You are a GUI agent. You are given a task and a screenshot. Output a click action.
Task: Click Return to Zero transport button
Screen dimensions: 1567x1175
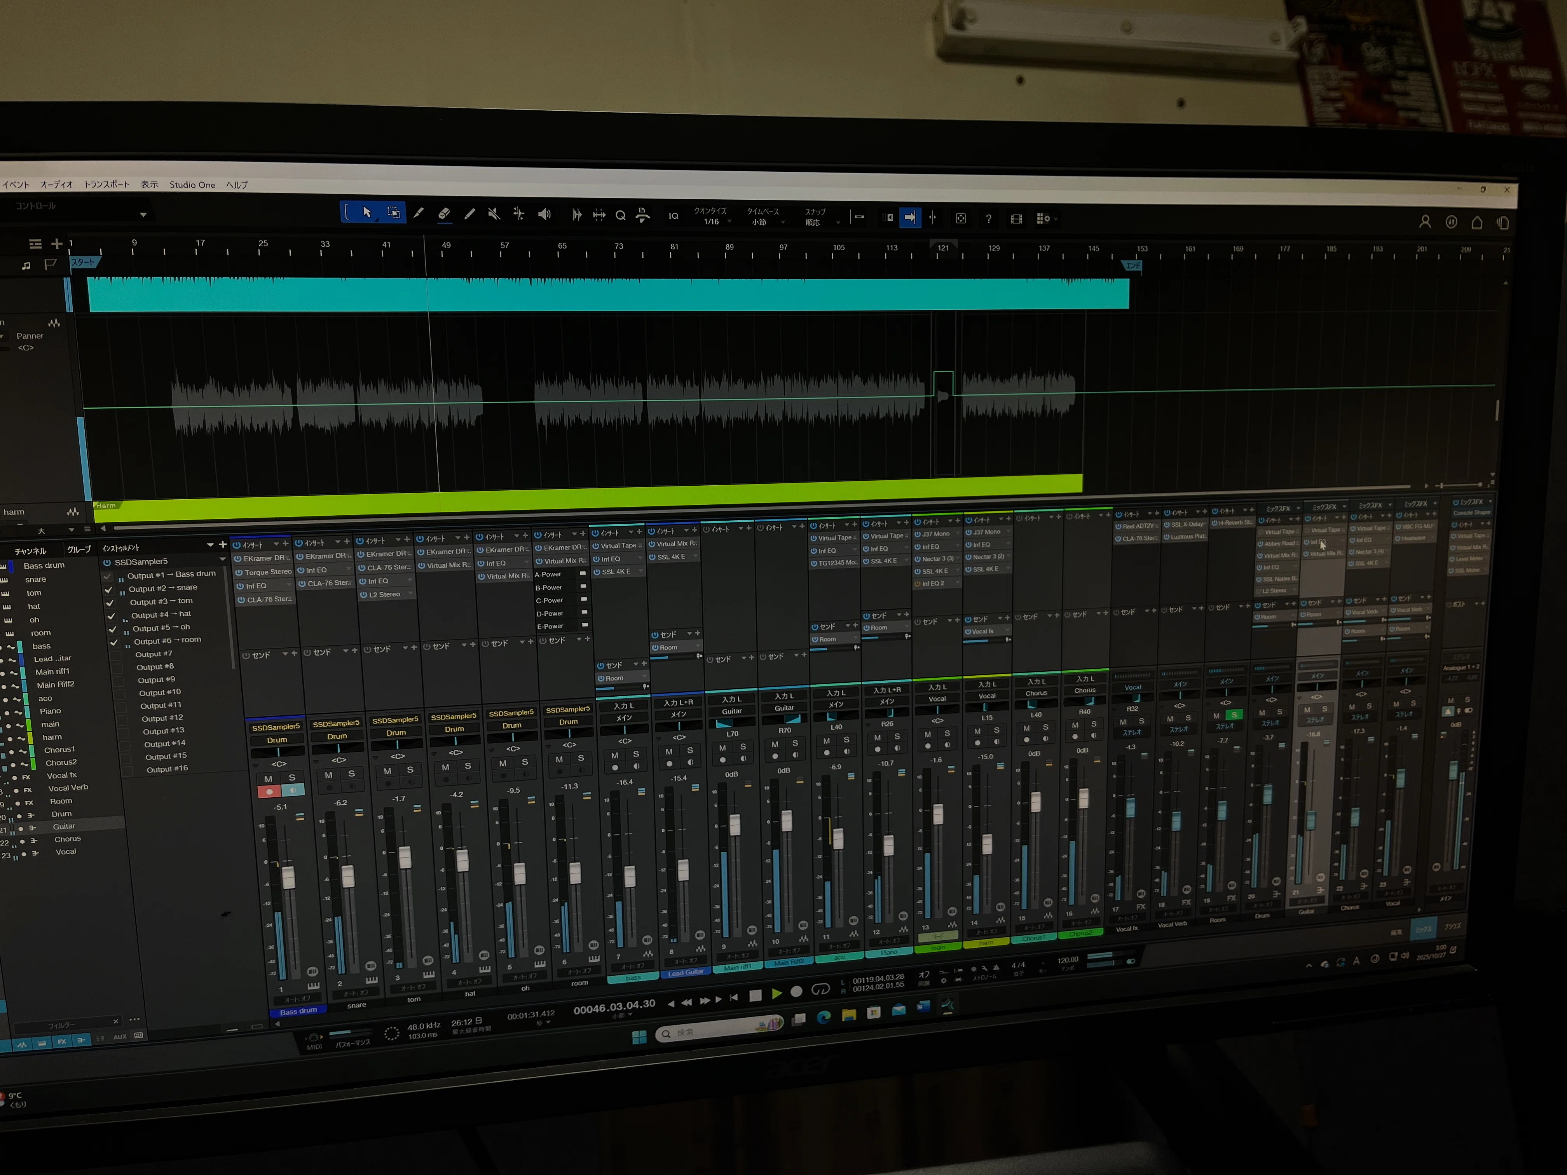tap(734, 997)
